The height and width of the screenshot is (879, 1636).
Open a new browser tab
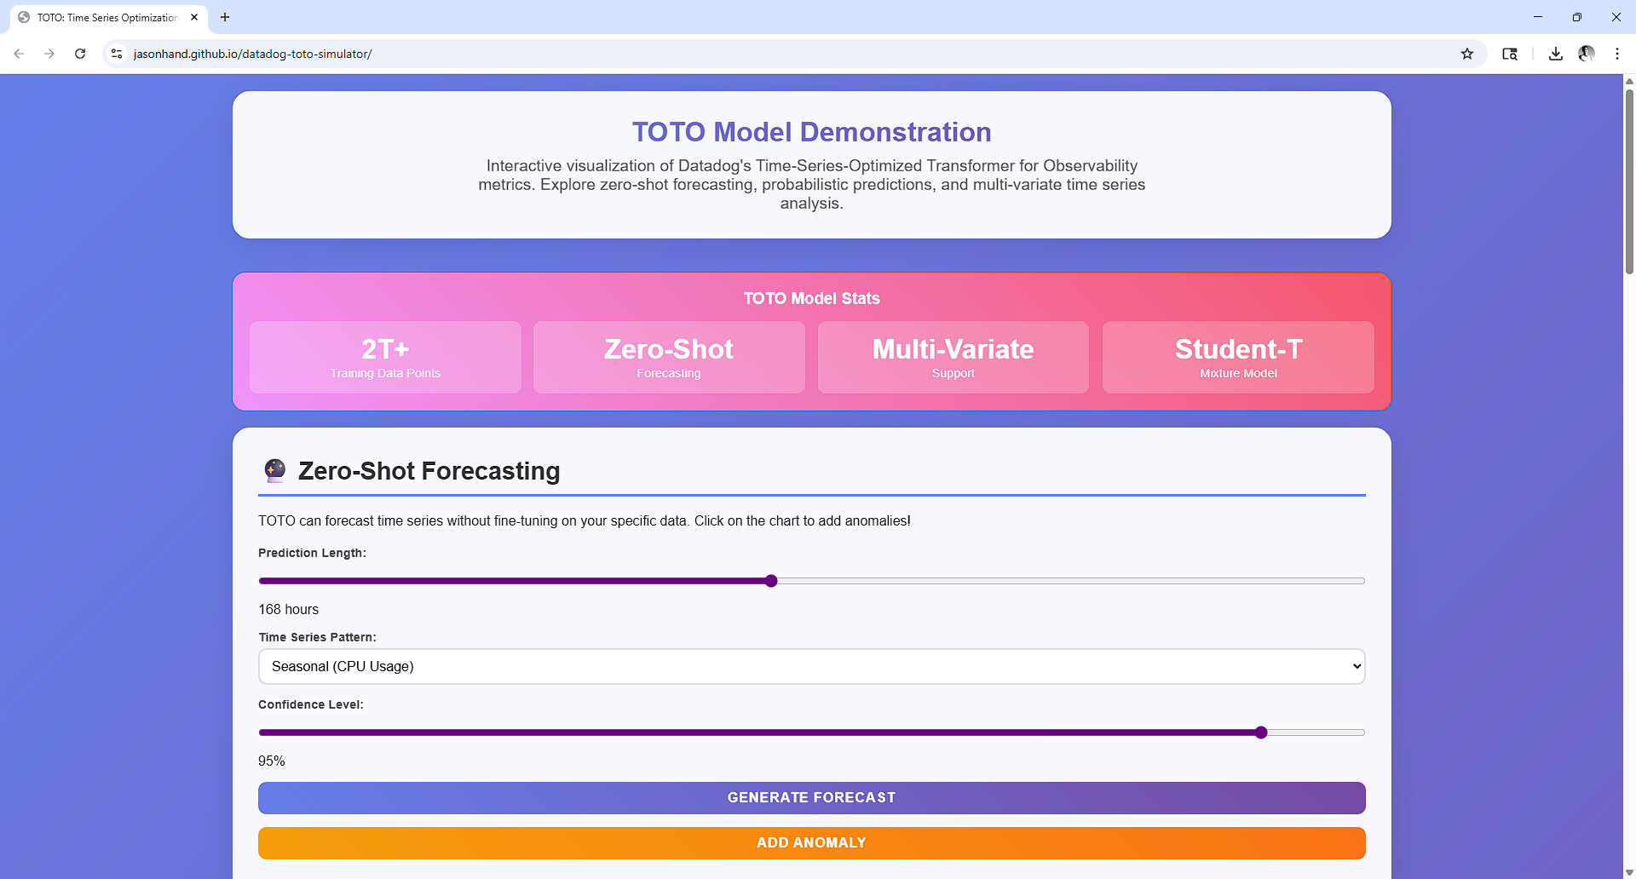(x=225, y=17)
